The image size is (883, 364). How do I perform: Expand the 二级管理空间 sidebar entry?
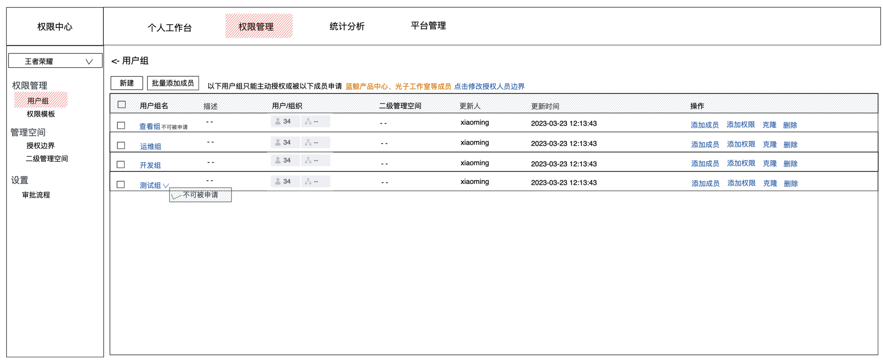47,159
